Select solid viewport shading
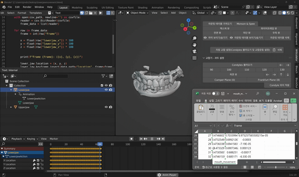This screenshot has width=299, height=177. point(284,13)
